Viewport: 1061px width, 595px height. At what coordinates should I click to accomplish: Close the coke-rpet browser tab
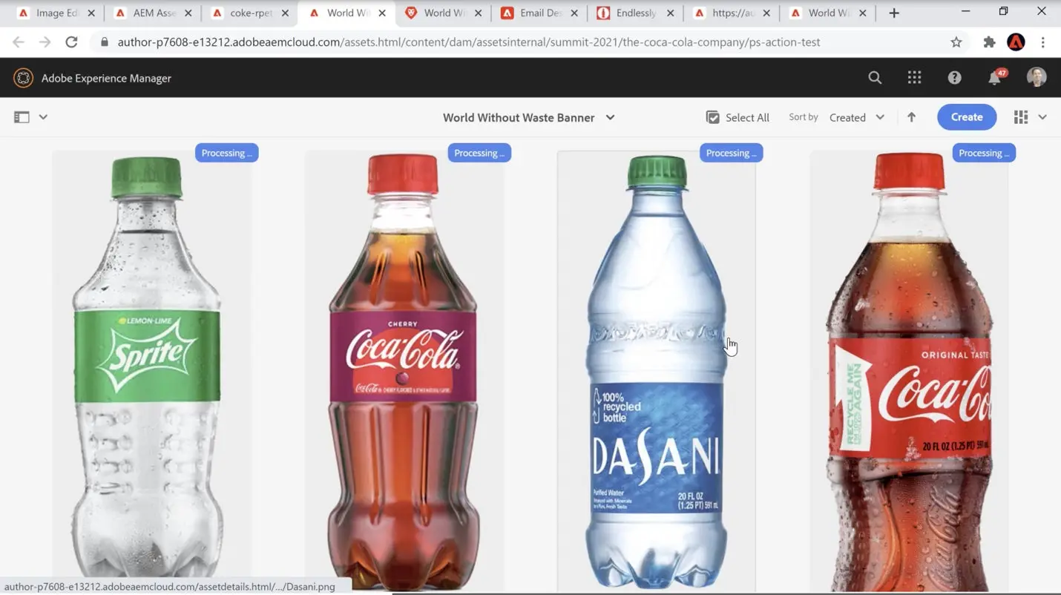[x=285, y=13]
